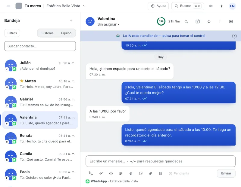Image resolution: width=241 pixels, height=187 pixels.
Task: Toggle the Pendiente status
Action: [x=179, y=173]
